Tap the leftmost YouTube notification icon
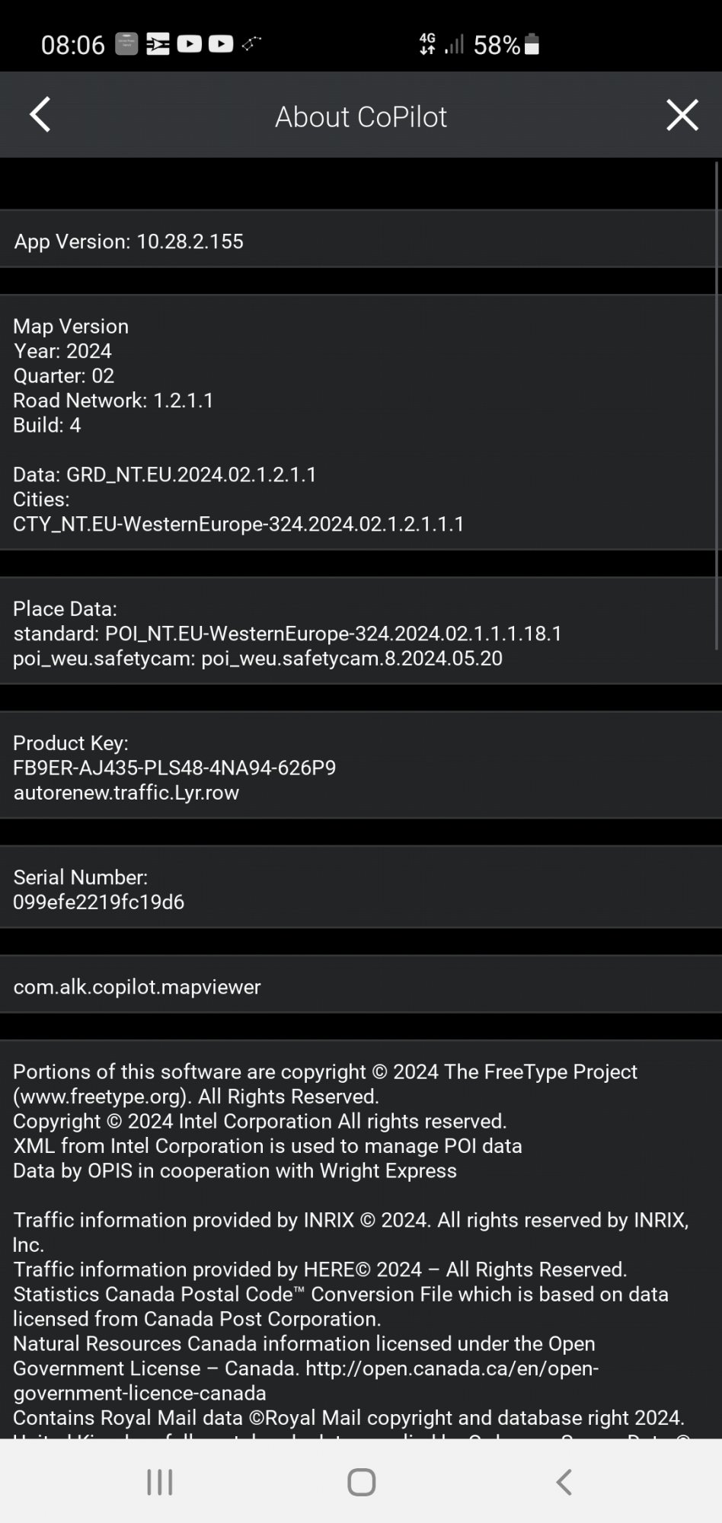This screenshot has height=1523, width=722. point(190,44)
